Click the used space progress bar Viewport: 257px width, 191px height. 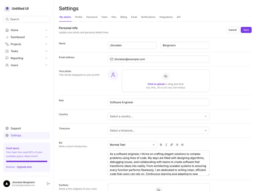pos(27,162)
